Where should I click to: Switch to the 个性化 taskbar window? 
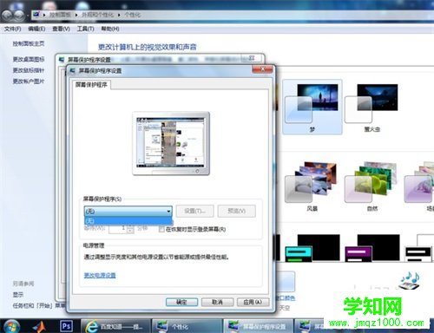coord(187,326)
